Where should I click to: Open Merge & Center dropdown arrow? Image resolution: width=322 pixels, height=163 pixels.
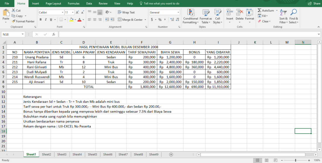(x=145, y=20)
